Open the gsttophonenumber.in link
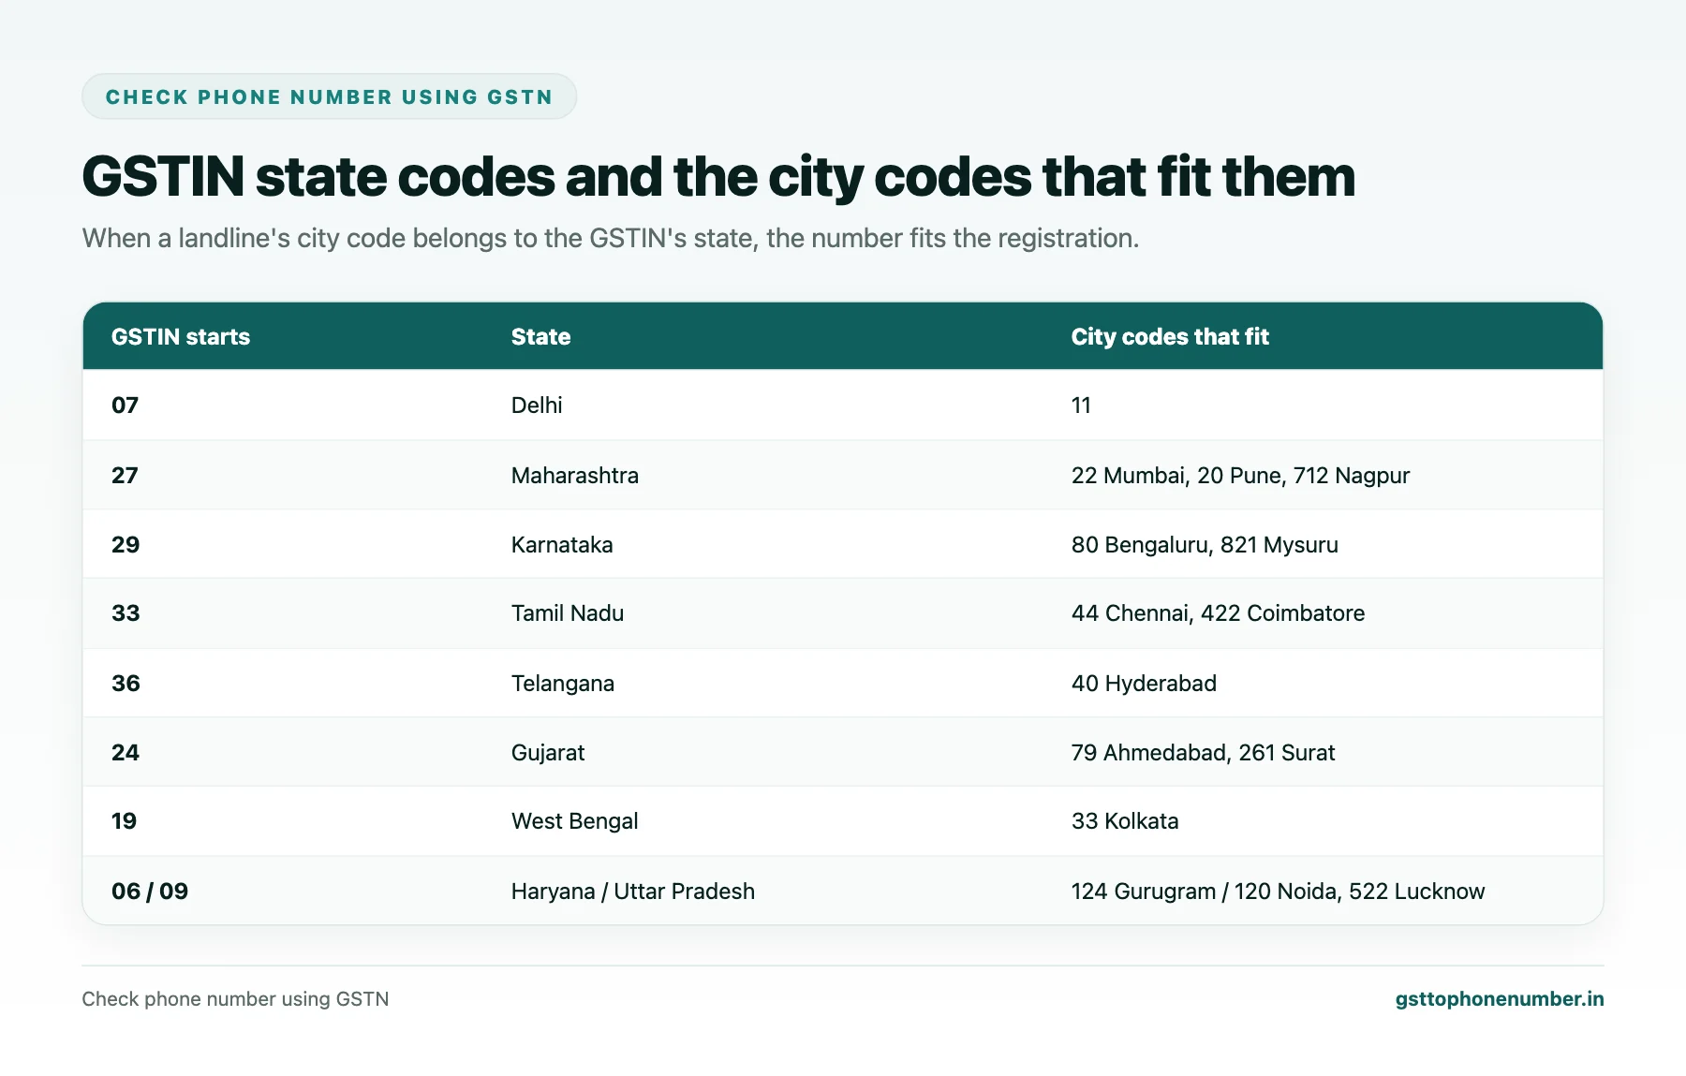 click(x=1499, y=998)
